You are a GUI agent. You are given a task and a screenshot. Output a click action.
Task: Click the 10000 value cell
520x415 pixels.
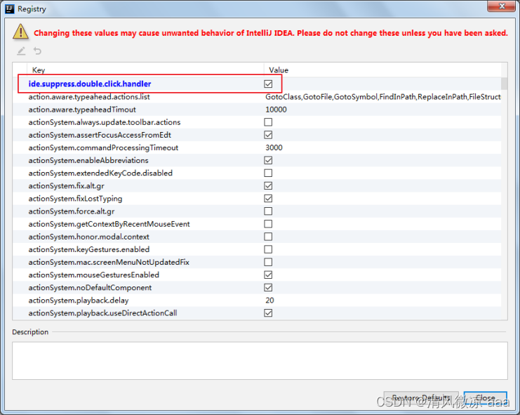pos(276,110)
